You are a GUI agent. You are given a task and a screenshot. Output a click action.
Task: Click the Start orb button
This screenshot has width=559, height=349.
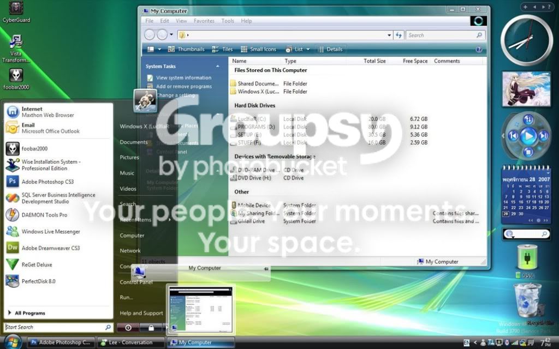[x=13, y=342]
